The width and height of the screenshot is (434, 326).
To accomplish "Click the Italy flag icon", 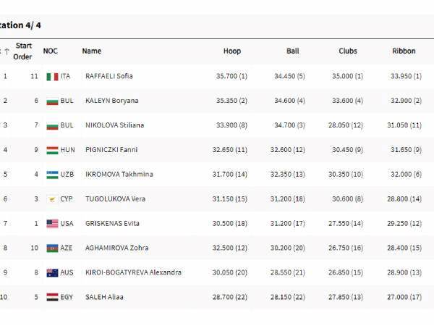I will click(x=52, y=76).
